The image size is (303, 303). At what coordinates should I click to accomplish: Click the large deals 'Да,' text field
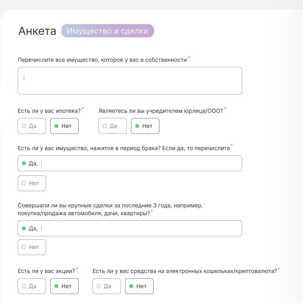tap(140, 228)
